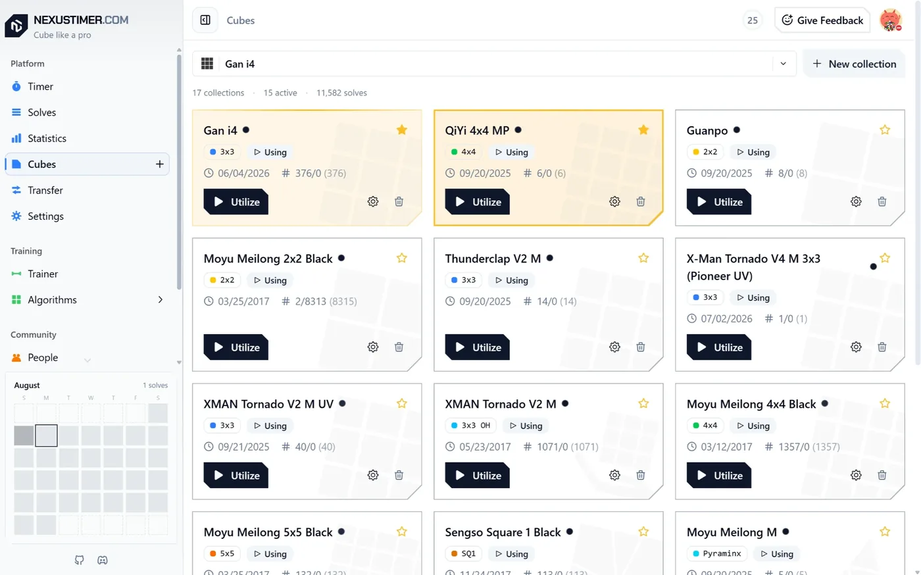Open the Timer page
The image size is (921, 575).
(x=87, y=87)
